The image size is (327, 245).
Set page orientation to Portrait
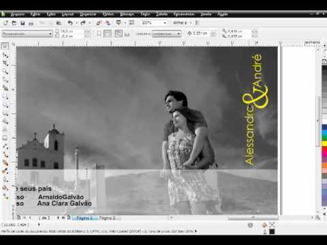99,34
